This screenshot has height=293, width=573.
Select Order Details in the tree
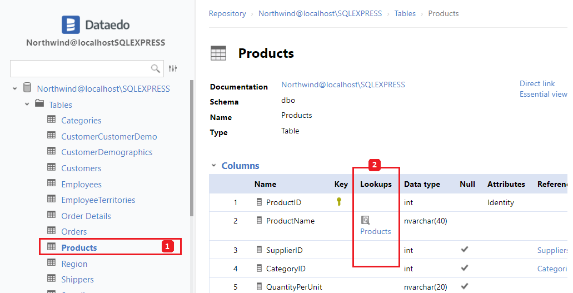coord(86,216)
